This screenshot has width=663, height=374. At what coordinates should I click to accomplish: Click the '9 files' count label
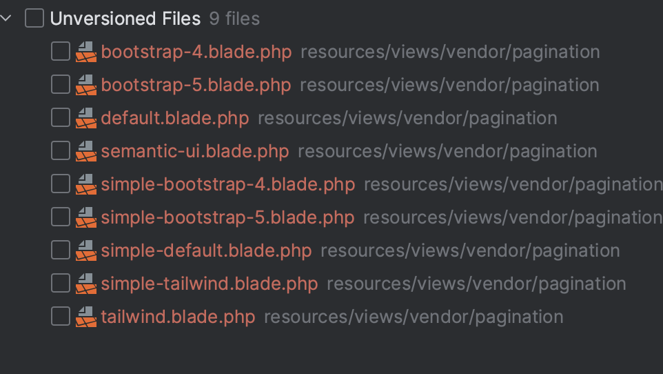point(234,19)
